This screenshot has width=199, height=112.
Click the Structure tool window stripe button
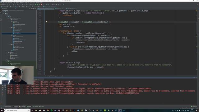pyautogui.click(x=1, y=18)
